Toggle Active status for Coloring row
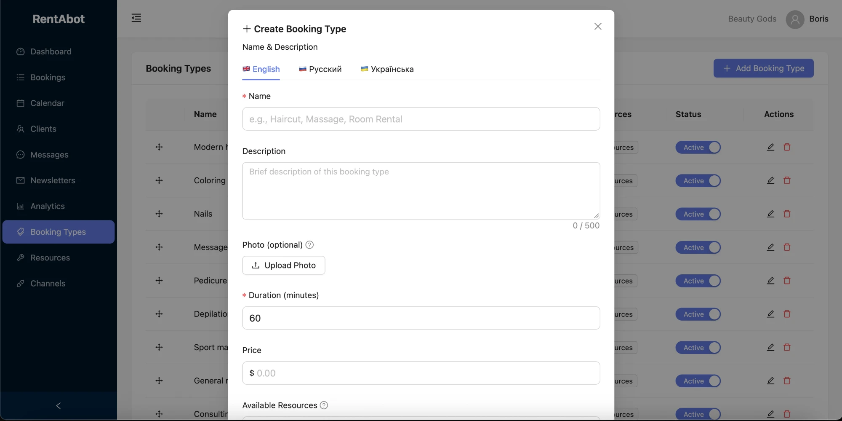This screenshot has height=421, width=842. point(698,180)
